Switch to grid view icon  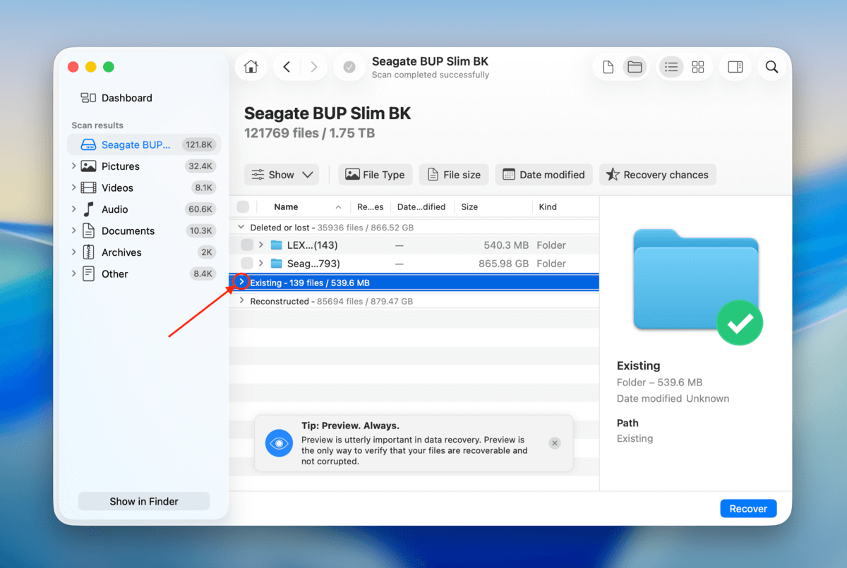click(x=697, y=67)
